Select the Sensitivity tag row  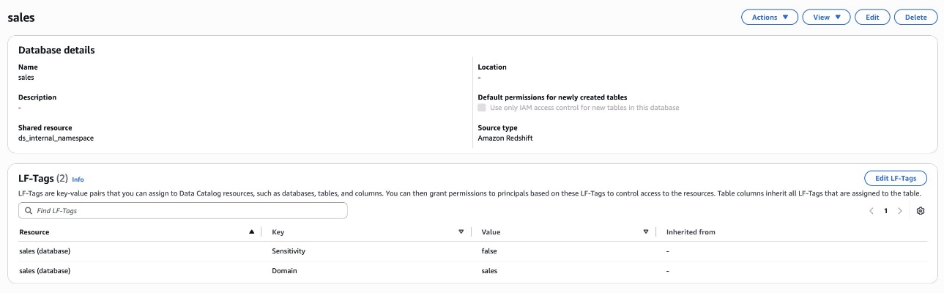pyautogui.click(x=472, y=251)
